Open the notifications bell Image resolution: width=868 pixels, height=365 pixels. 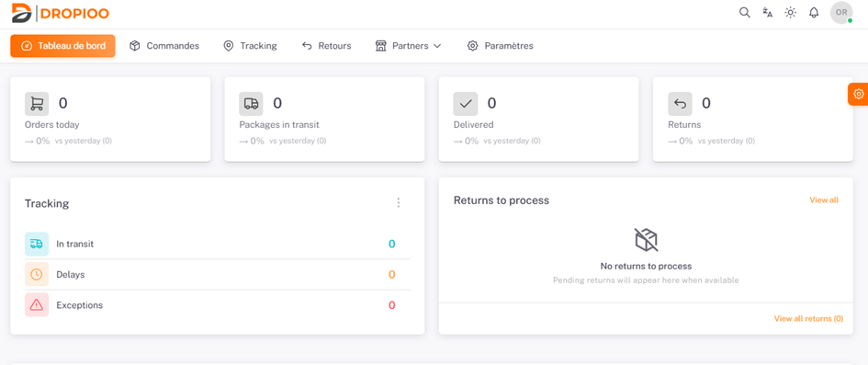pos(814,12)
